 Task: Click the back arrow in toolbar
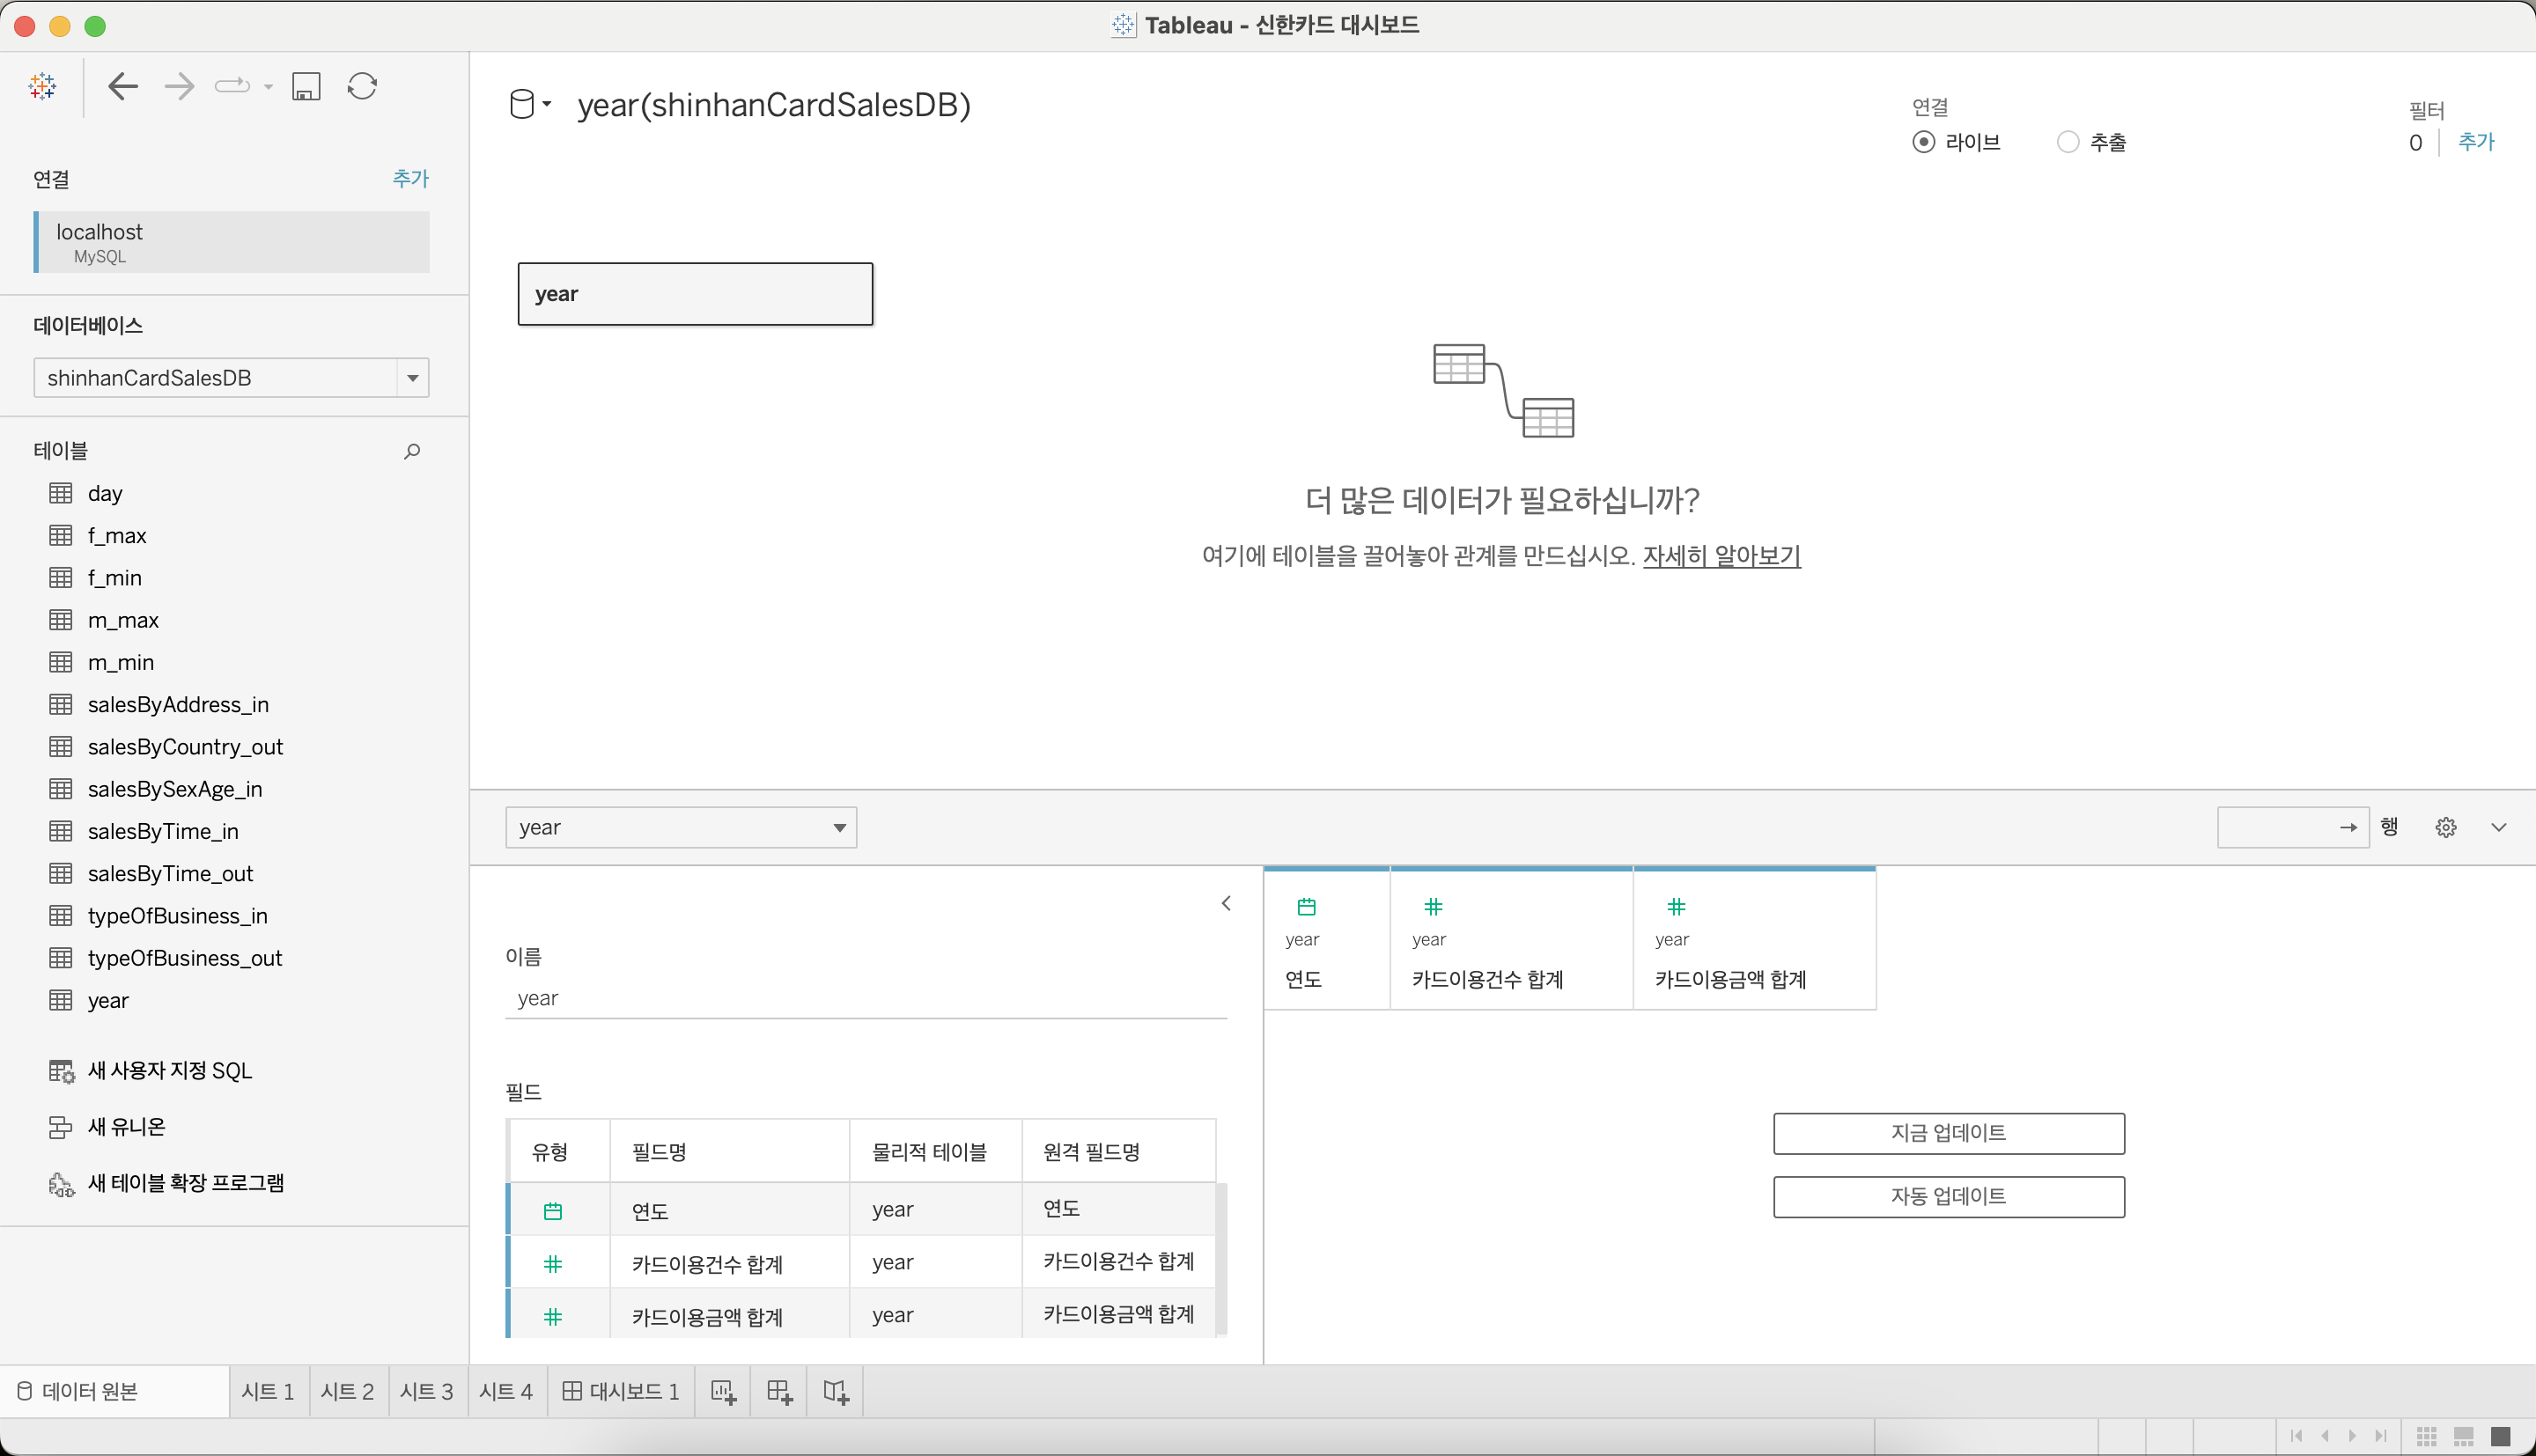(122, 86)
